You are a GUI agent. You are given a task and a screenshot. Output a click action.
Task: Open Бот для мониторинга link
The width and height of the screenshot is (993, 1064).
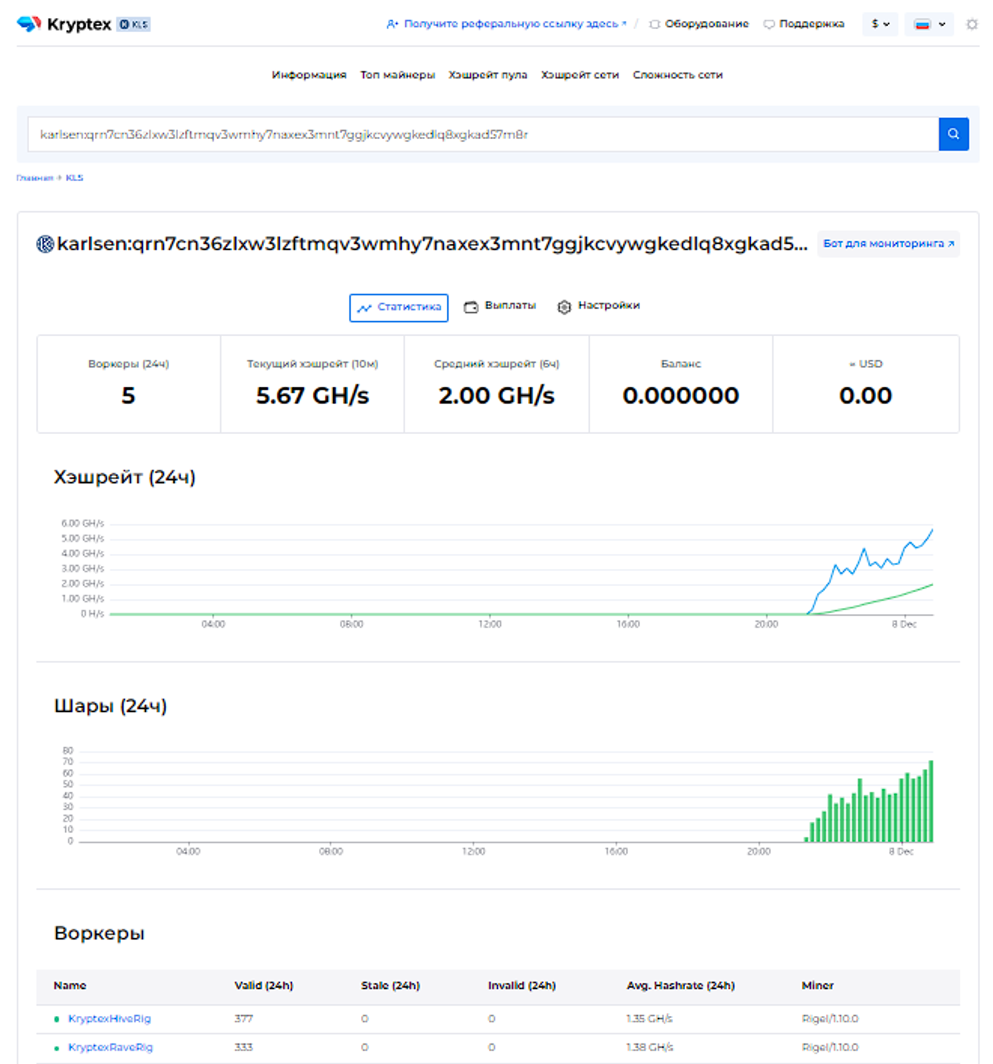[x=888, y=244]
